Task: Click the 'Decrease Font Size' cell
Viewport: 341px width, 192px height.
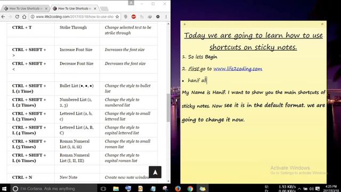Action: pos(77,66)
